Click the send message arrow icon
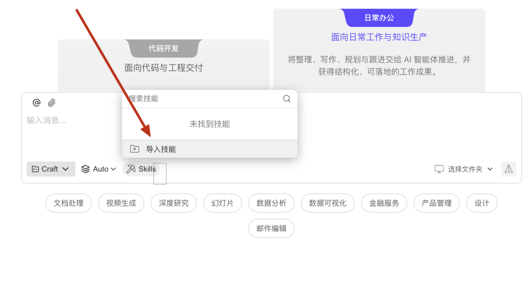This screenshot has width=531, height=283. point(508,169)
